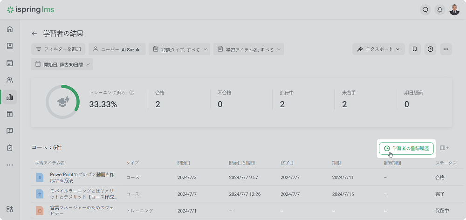Click the back arrow next to 学習者の結果
This screenshot has width=466, height=220.
(x=34, y=34)
